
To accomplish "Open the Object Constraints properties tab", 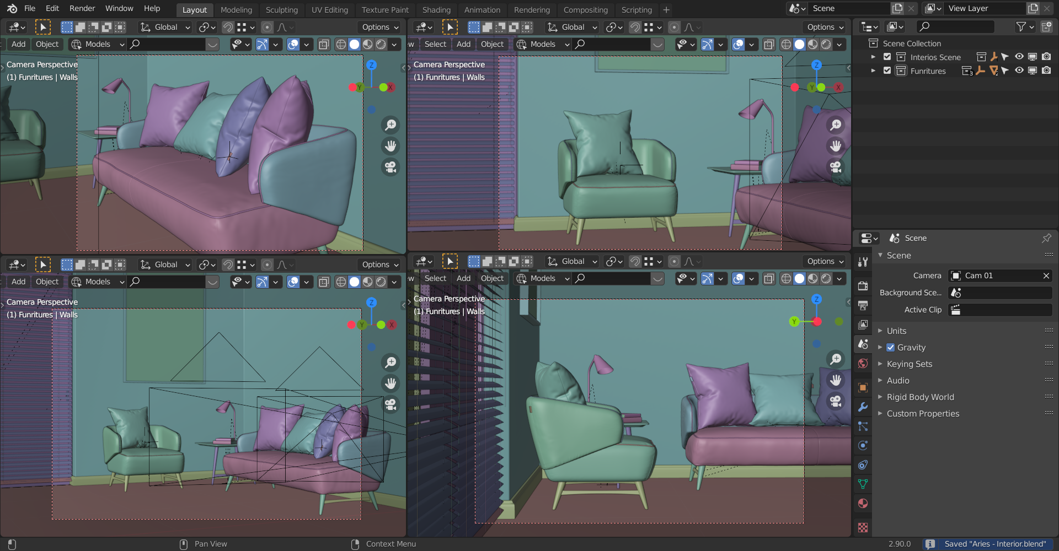I will pyautogui.click(x=863, y=465).
